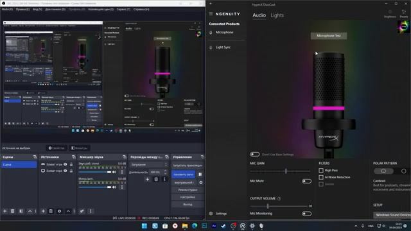
Task: Move scene up in OBS
Action: 30,211
